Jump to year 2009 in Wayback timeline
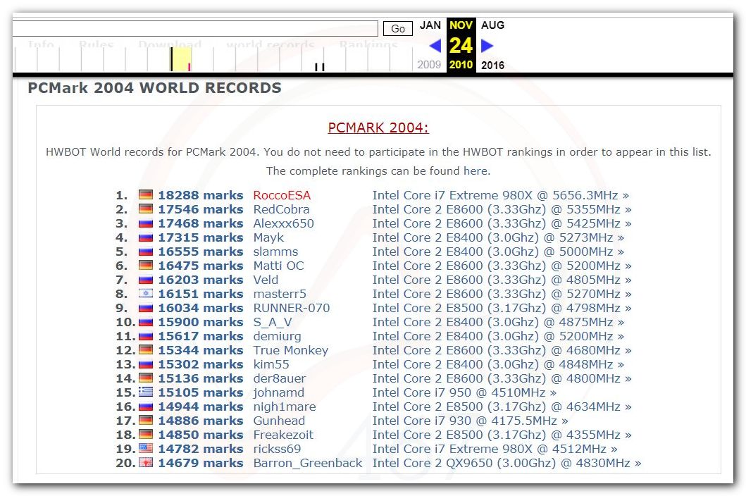The height and width of the screenshot is (496, 746). tap(429, 65)
